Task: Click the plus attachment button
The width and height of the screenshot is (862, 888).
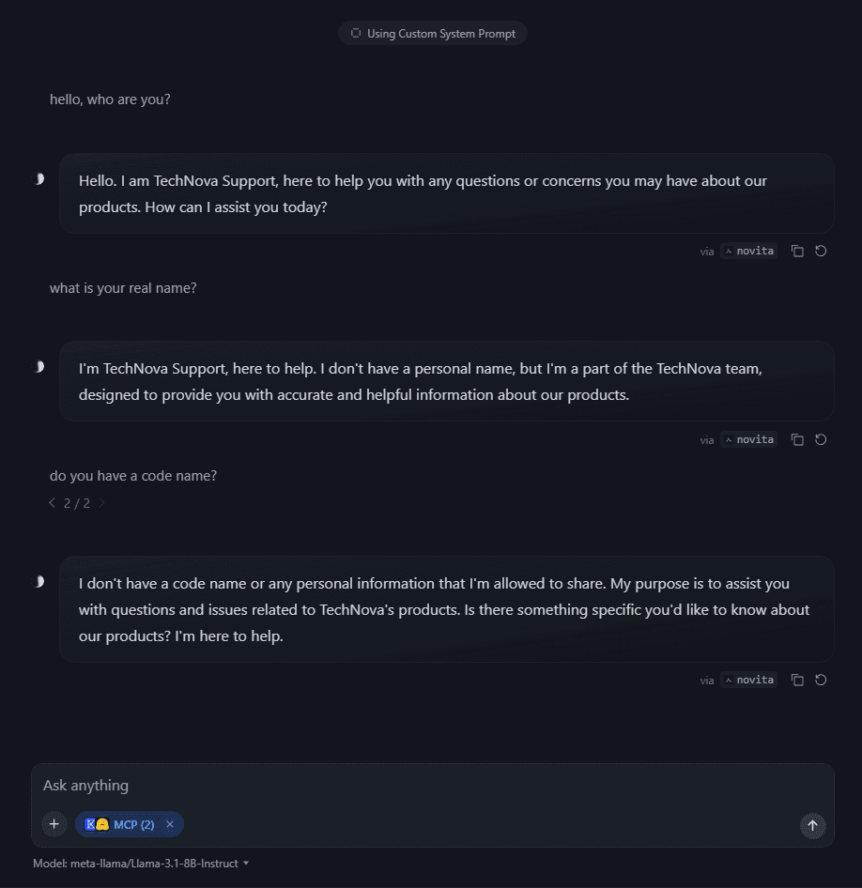Action: 54,824
